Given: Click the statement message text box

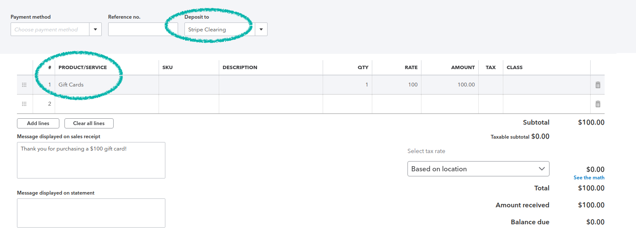Looking at the screenshot, I should coord(91,213).
